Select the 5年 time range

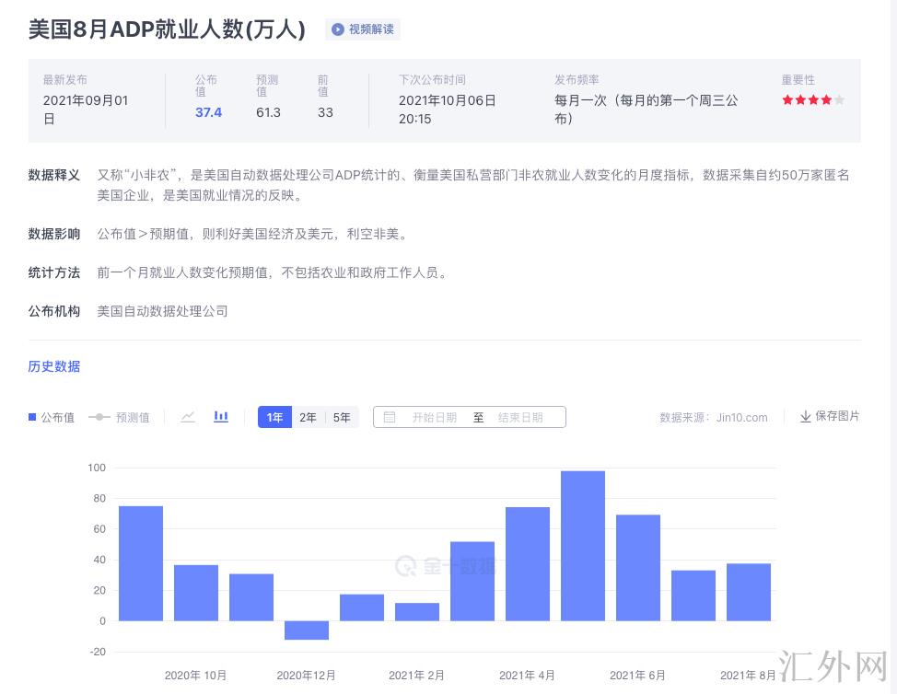(x=342, y=417)
